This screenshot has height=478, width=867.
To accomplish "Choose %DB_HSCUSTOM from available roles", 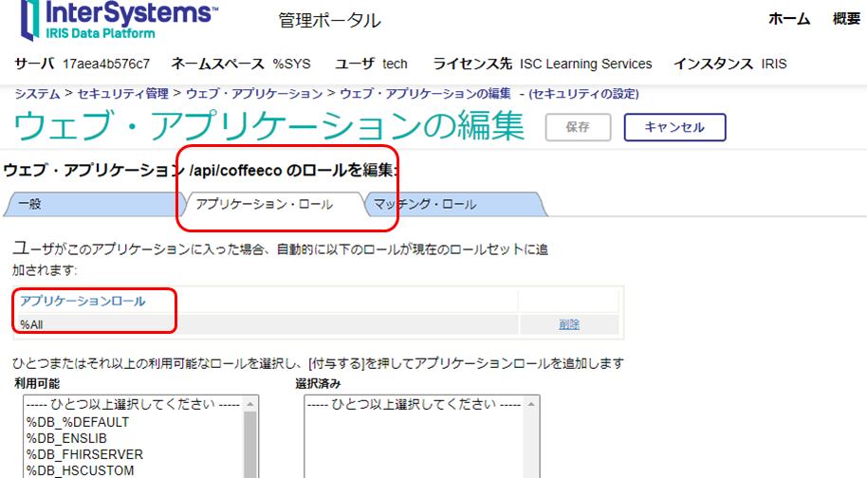I will (80, 469).
